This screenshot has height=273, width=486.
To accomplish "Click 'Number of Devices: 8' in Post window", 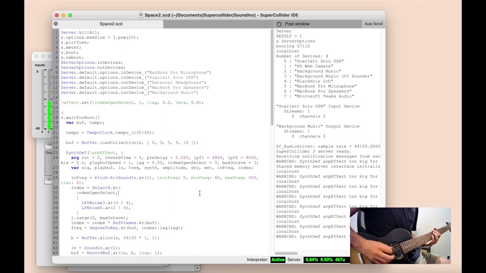I will 302,56.
